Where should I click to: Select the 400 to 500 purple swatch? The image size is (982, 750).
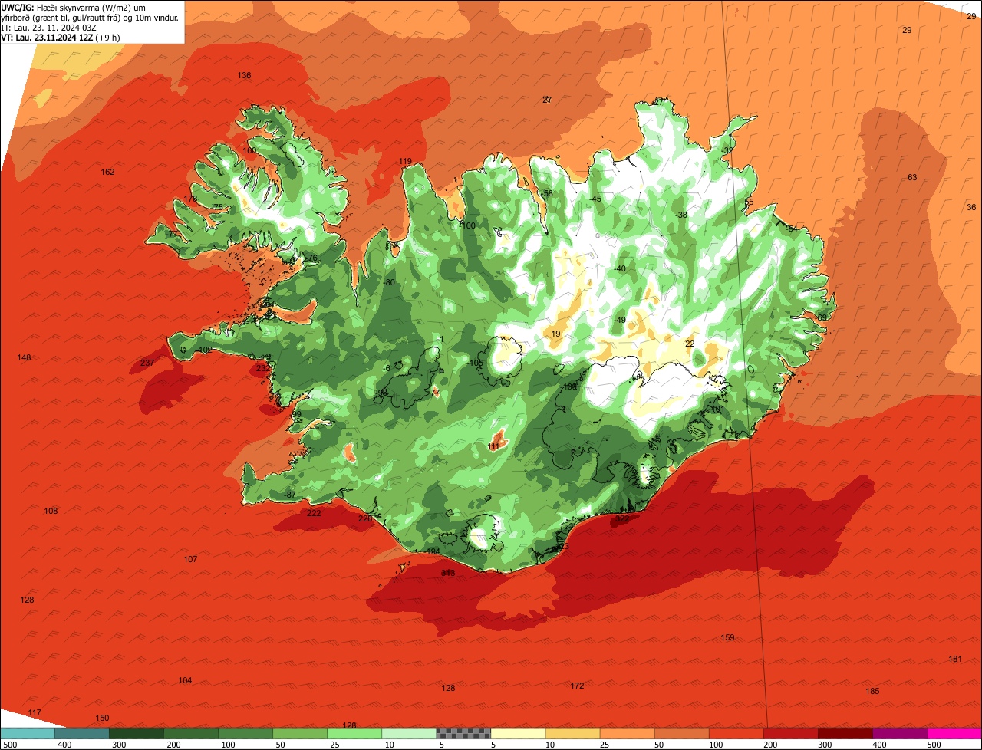[899, 733]
